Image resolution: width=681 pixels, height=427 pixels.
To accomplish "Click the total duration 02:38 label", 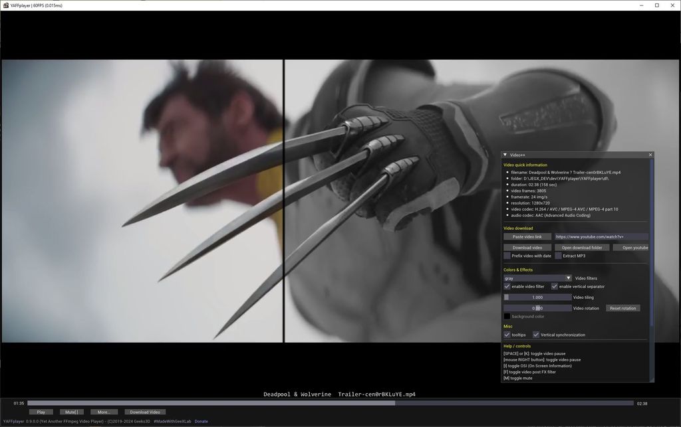I will click(x=642, y=404).
